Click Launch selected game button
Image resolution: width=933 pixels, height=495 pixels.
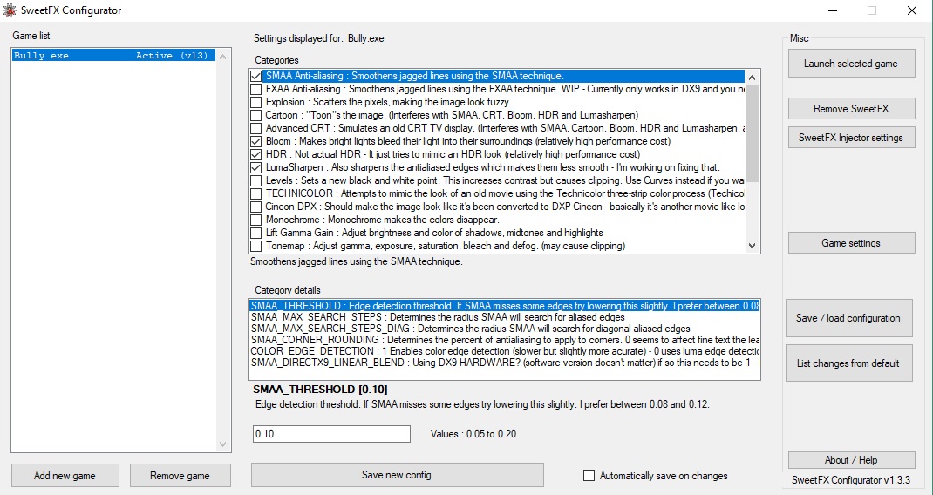[852, 64]
